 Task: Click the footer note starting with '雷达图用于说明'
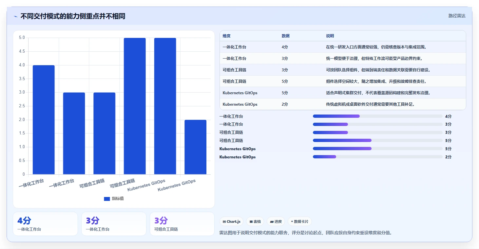tap(306, 233)
